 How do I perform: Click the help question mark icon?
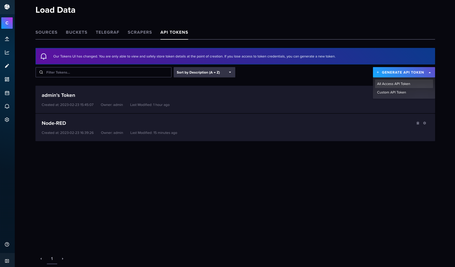7,244
